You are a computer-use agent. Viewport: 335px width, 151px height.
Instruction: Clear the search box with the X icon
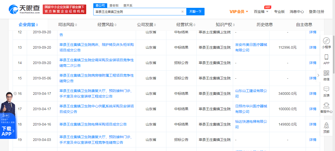183,12
